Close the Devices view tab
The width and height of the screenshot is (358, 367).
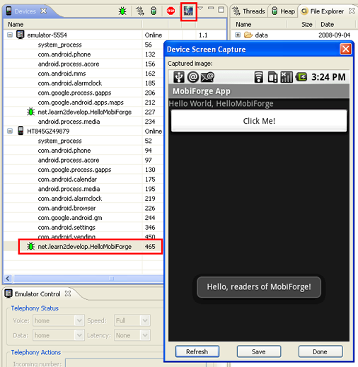[x=44, y=11]
